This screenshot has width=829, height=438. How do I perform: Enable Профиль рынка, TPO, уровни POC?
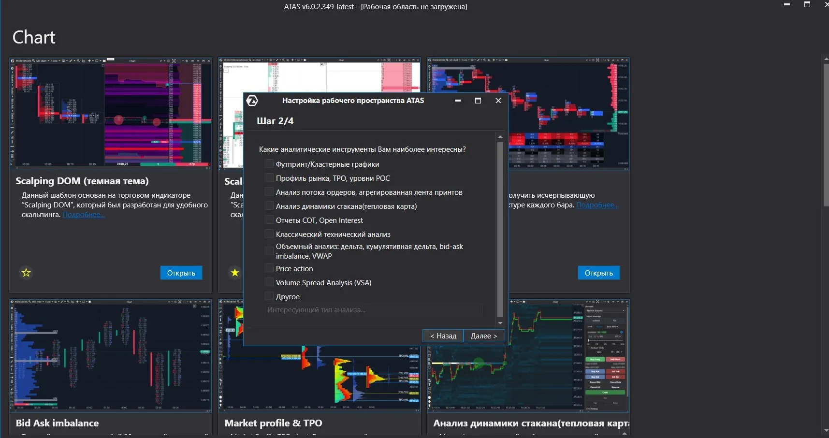coord(269,178)
